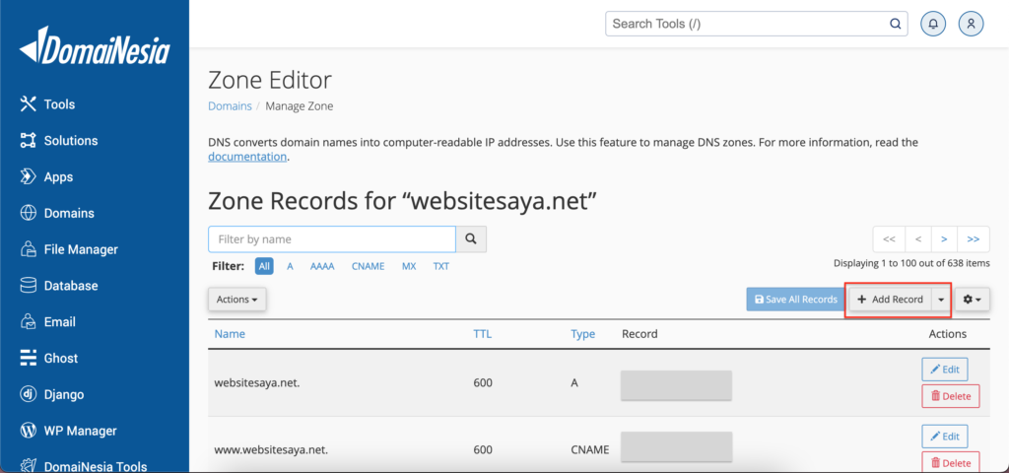This screenshot has height=473, width=1009.
Task: Open the Actions dropdown
Action: [x=236, y=300]
